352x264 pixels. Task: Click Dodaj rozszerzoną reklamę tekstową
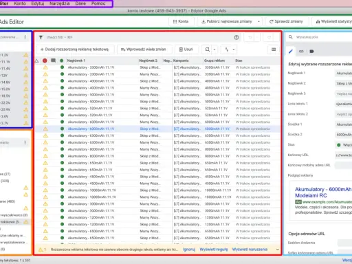point(75,49)
